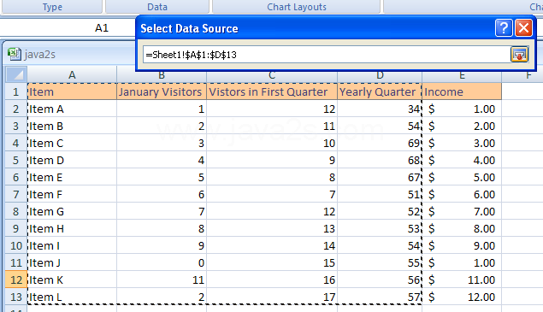Image resolution: width=543 pixels, height=312 pixels.
Task: Click the 'Item I' cell
Action: pyautogui.click(x=72, y=245)
